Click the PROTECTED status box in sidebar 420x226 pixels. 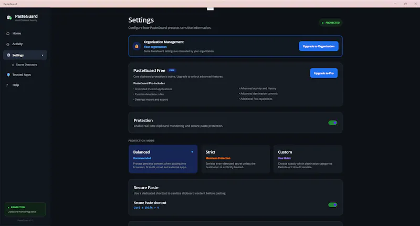tap(25, 209)
